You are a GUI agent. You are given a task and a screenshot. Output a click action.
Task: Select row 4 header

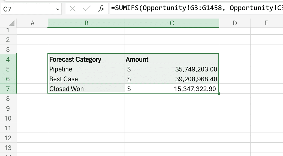[8, 59]
